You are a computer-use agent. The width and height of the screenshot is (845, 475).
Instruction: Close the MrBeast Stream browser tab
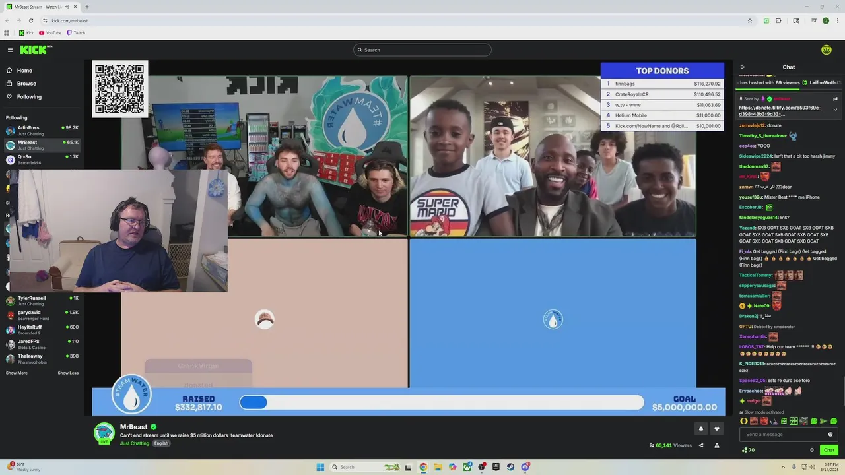click(x=75, y=7)
